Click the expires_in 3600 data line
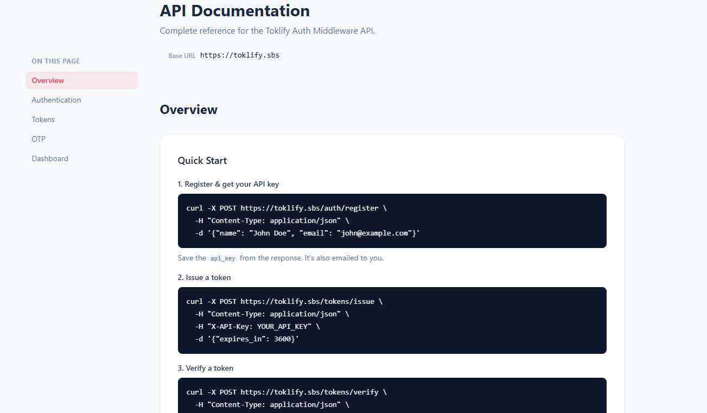This screenshot has width=707, height=413. [x=247, y=339]
